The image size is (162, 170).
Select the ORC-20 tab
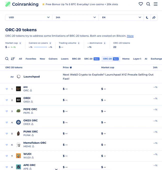[111, 59]
